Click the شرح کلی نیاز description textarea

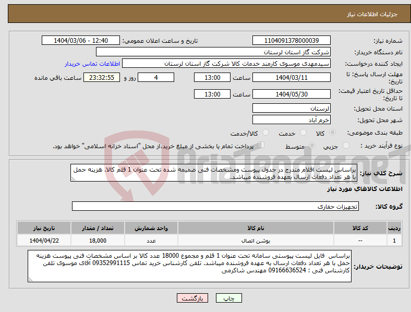(x=214, y=173)
